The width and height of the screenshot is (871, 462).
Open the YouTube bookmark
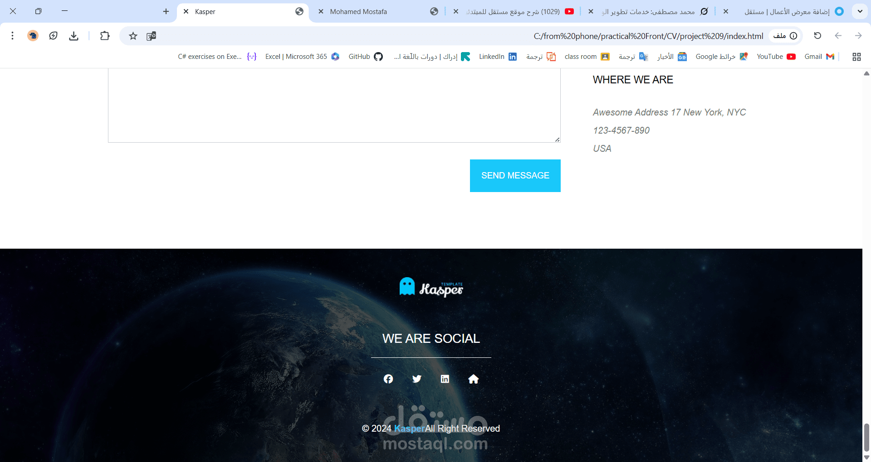[x=776, y=57]
